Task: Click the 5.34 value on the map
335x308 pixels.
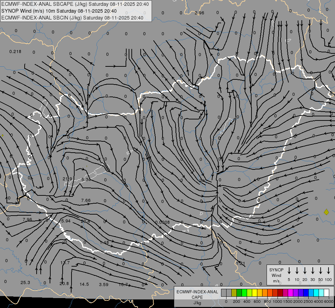Action: pyautogui.click(x=86, y=180)
